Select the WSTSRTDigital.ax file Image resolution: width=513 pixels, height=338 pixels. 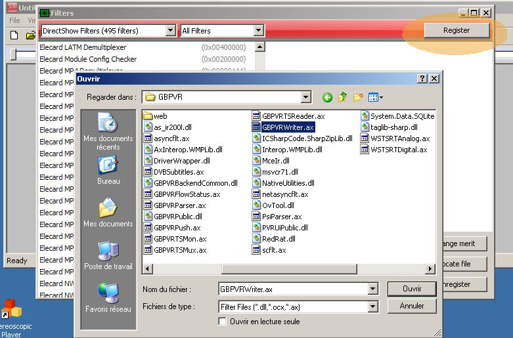tap(394, 150)
